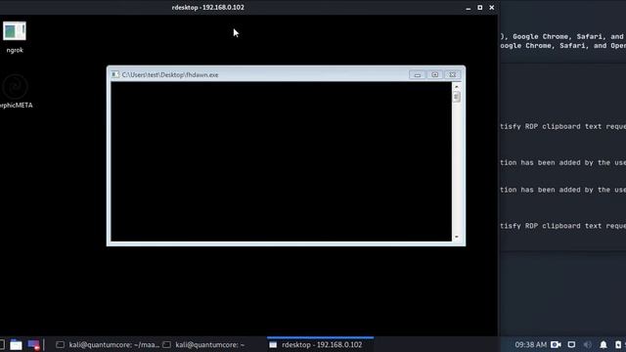Minimize the rdesktop window
Screen dimensions: 626x352
click(x=468, y=8)
